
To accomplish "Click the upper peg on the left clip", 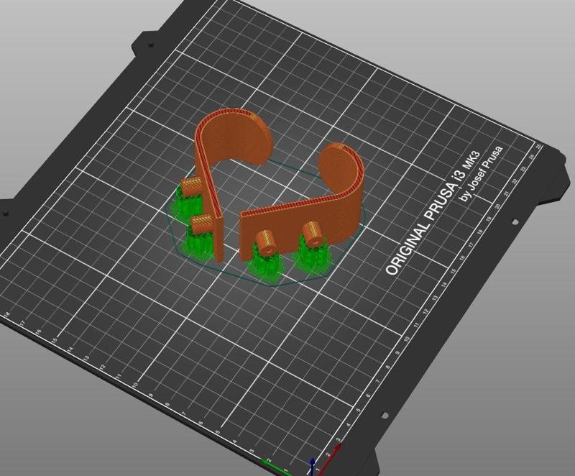I will (190, 186).
